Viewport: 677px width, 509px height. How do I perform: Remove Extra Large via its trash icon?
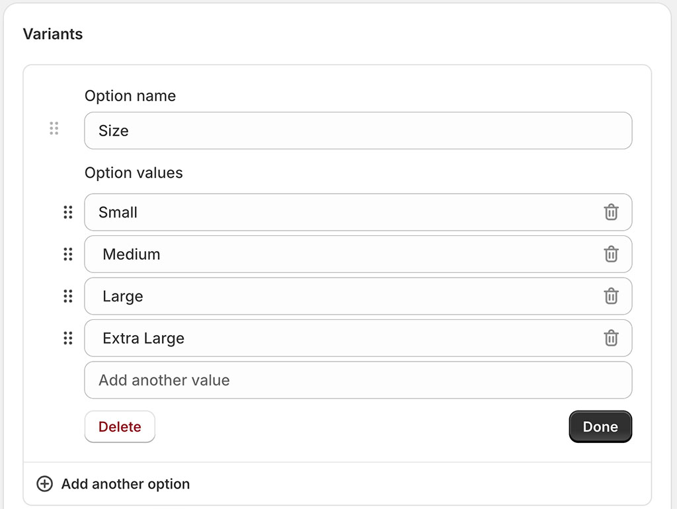pos(611,338)
